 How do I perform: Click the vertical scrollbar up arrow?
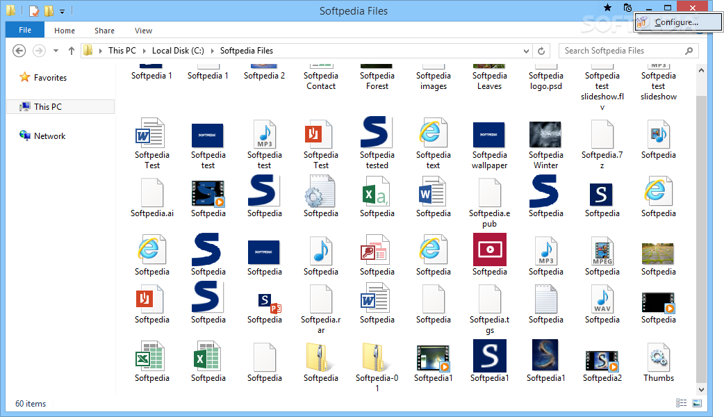[x=701, y=71]
